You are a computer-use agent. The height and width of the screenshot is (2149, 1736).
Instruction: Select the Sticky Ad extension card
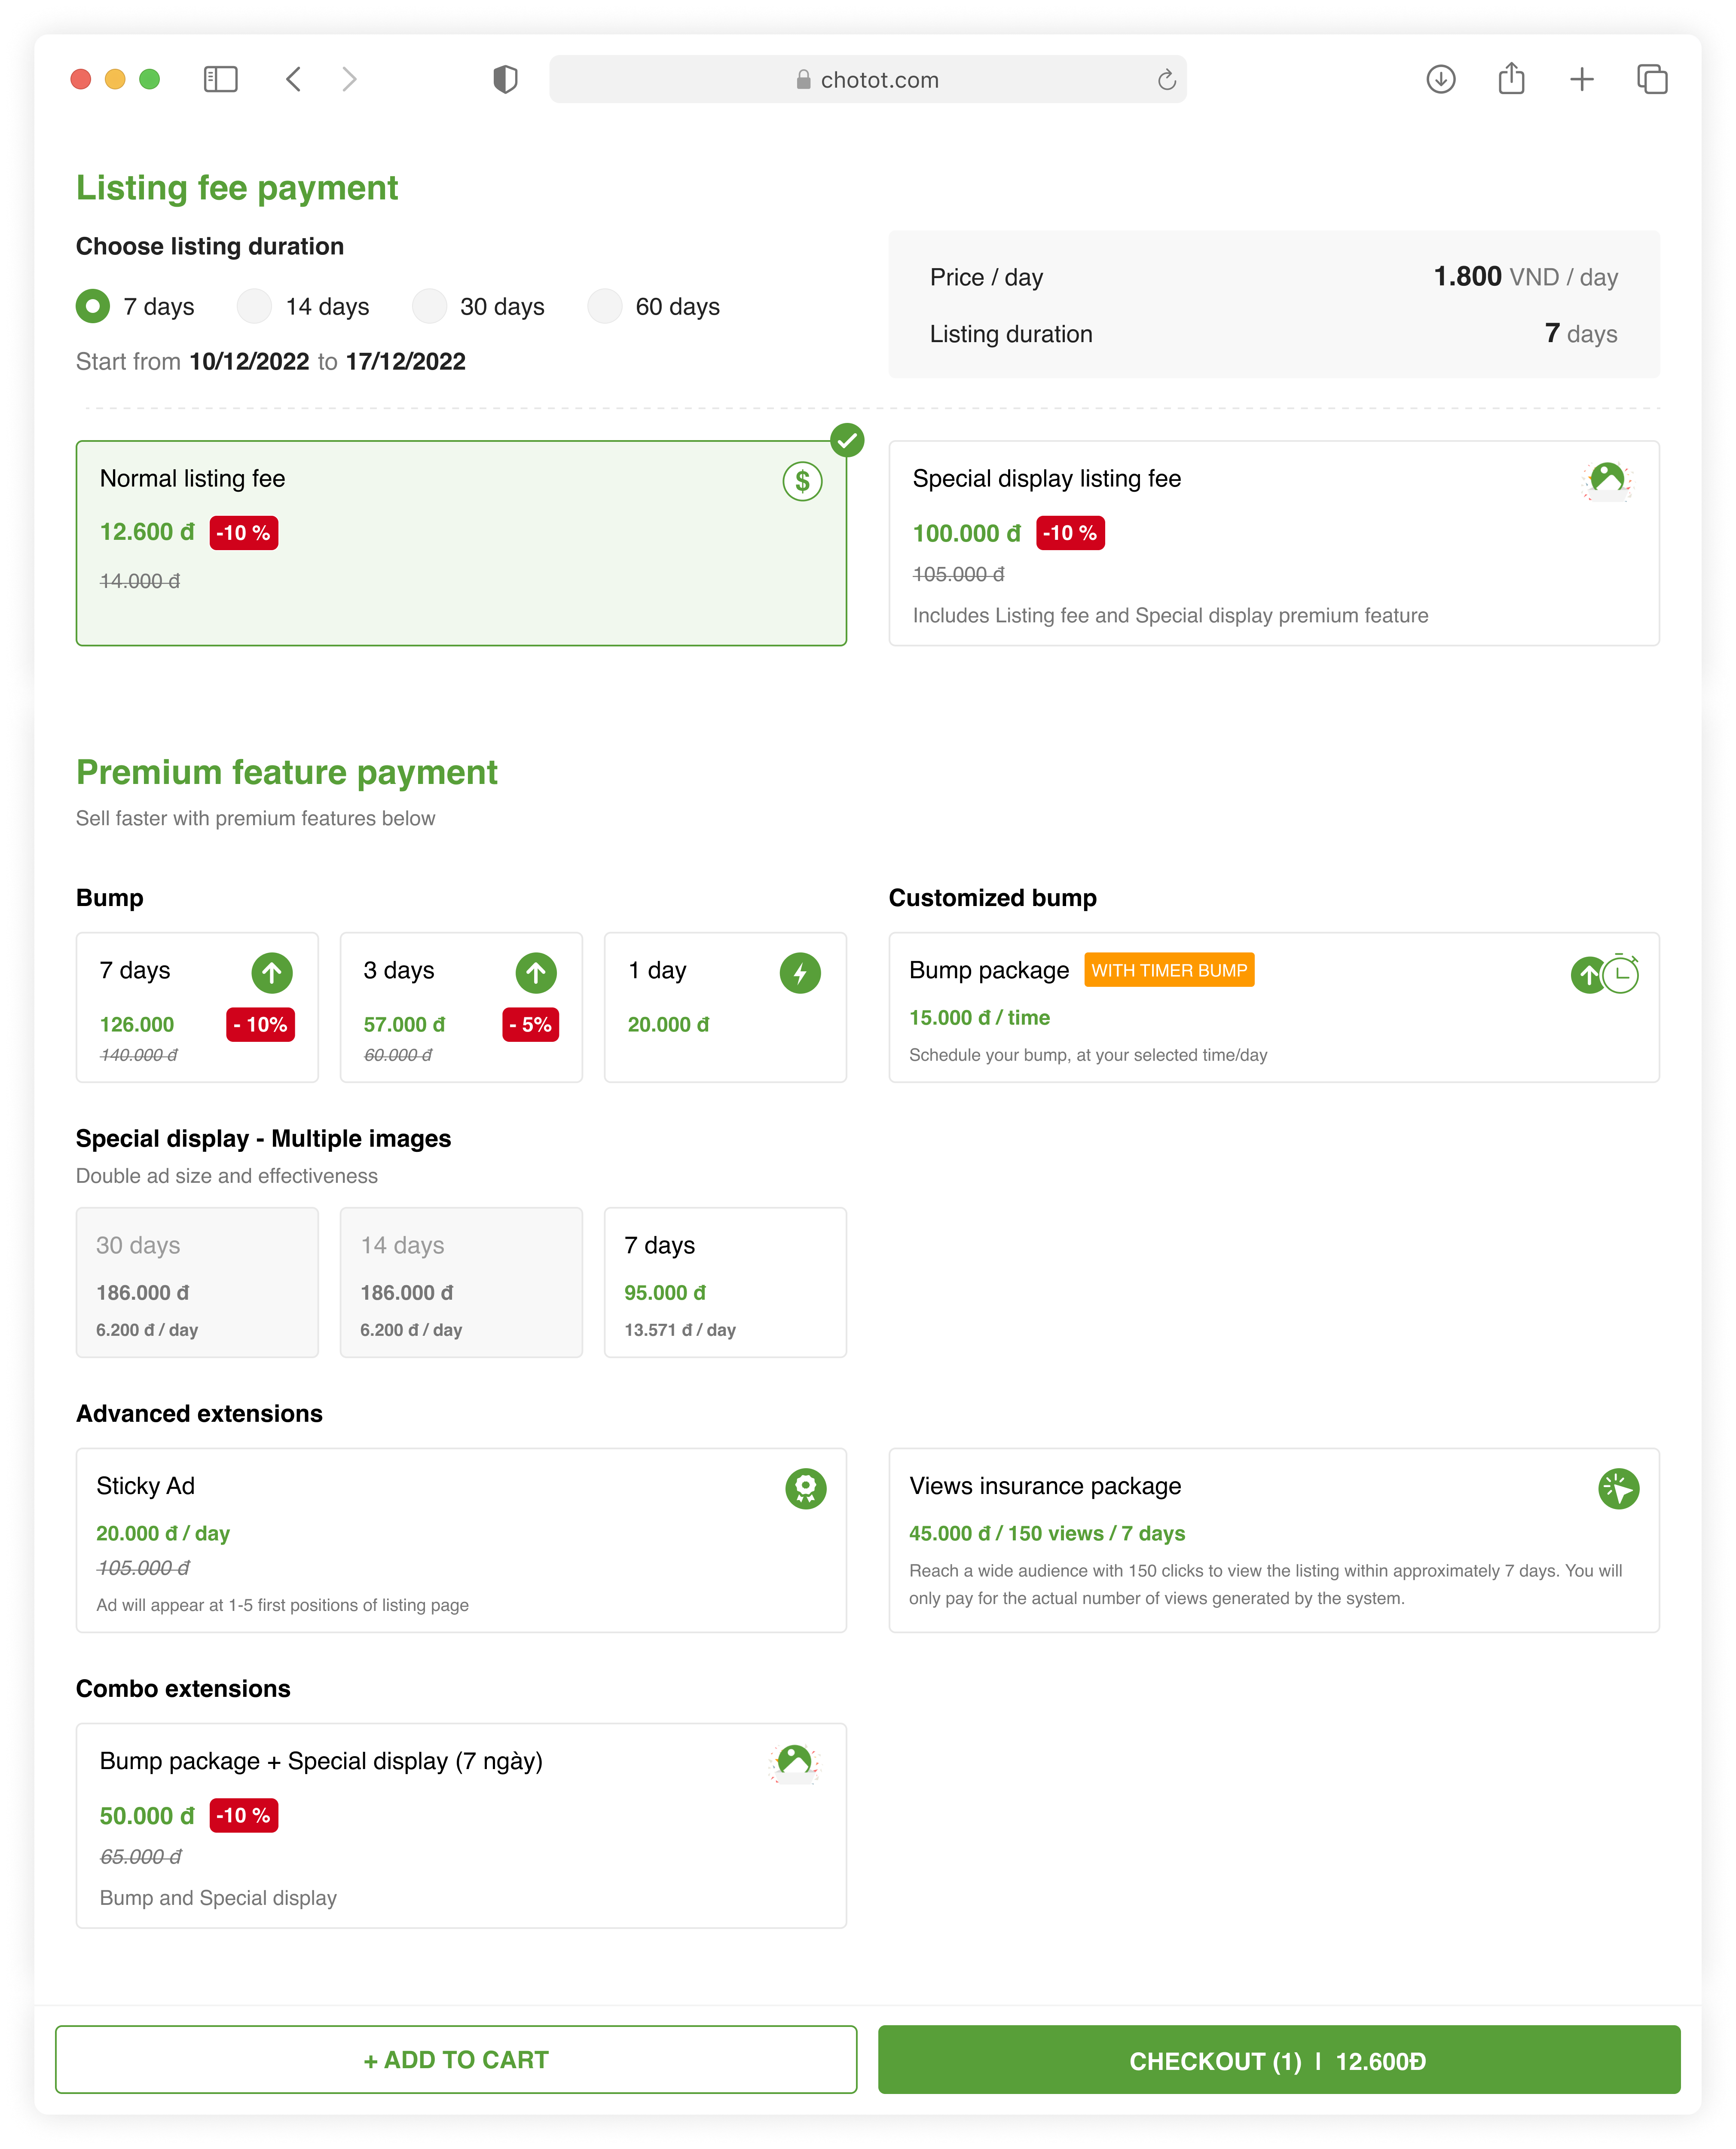click(462, 1540)
